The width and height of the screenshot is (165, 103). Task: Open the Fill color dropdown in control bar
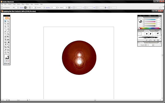18,7
